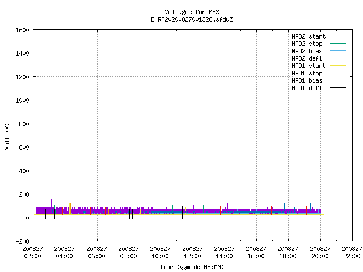
Task: Click the red NPD1 bias legend line
Action: [337, 80]
